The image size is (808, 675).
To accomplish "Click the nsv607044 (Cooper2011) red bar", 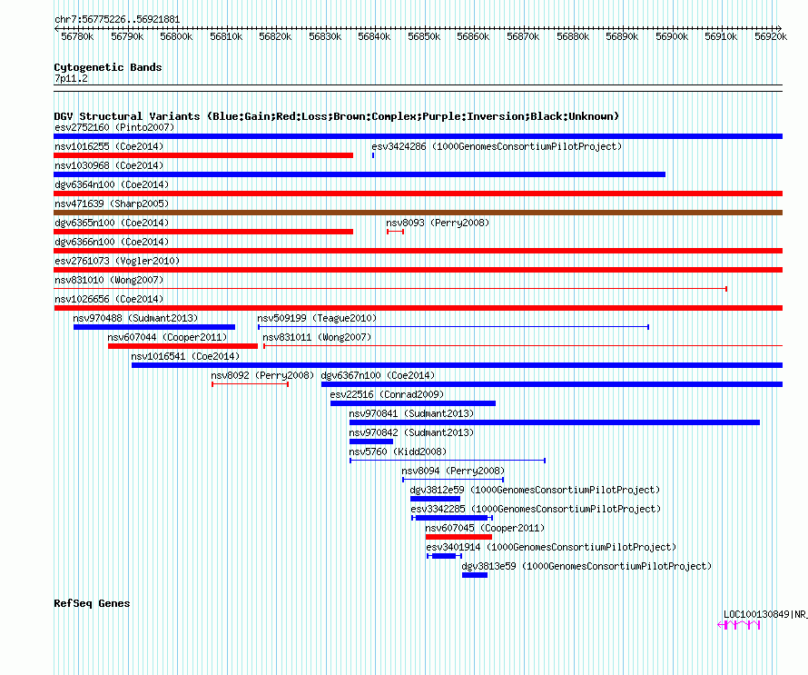I will pos(182,346).
